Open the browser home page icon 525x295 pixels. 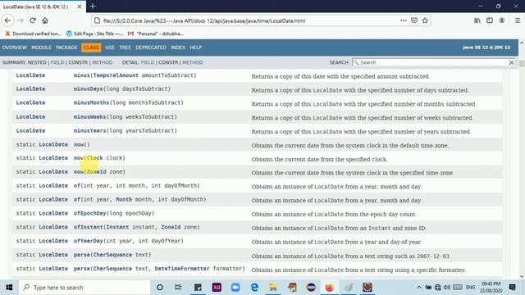tap(45, 20)
